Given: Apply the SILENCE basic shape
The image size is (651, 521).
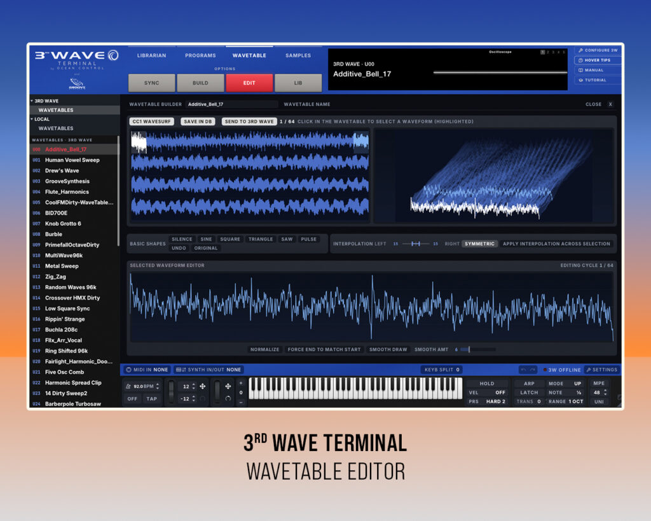Looking at the screenshot, I should [182, 239].
